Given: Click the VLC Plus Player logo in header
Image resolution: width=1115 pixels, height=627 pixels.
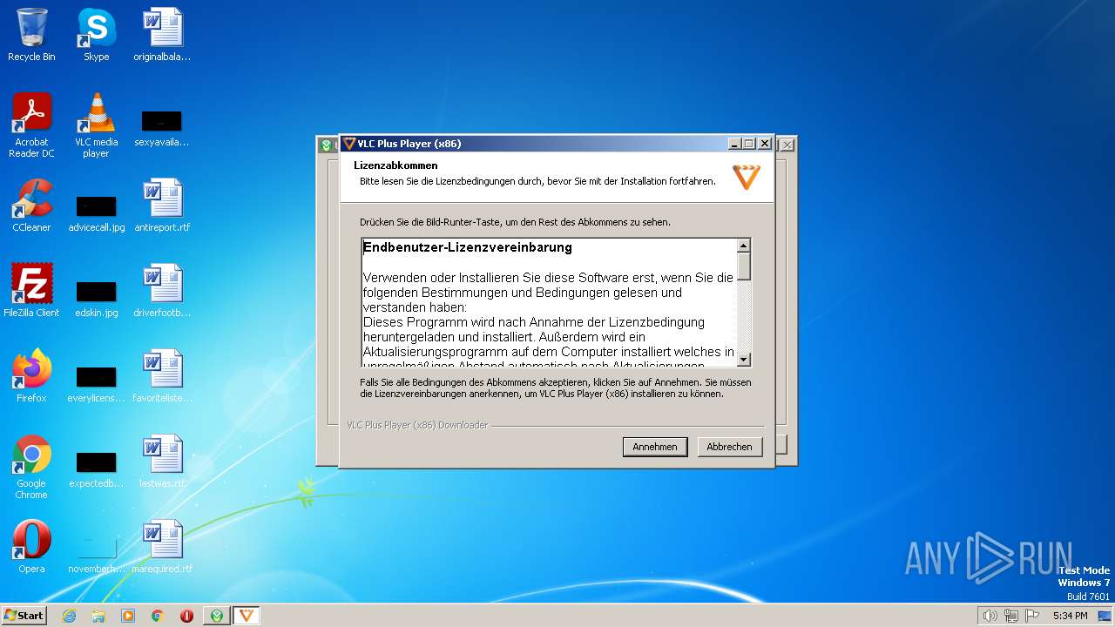Looking at the screenshot, I should coord(746,177).
